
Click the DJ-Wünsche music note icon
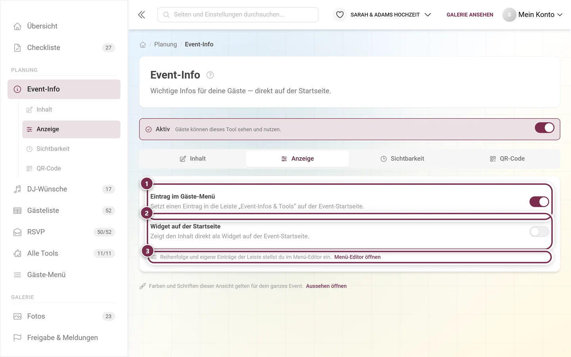(x=17, y=189)
